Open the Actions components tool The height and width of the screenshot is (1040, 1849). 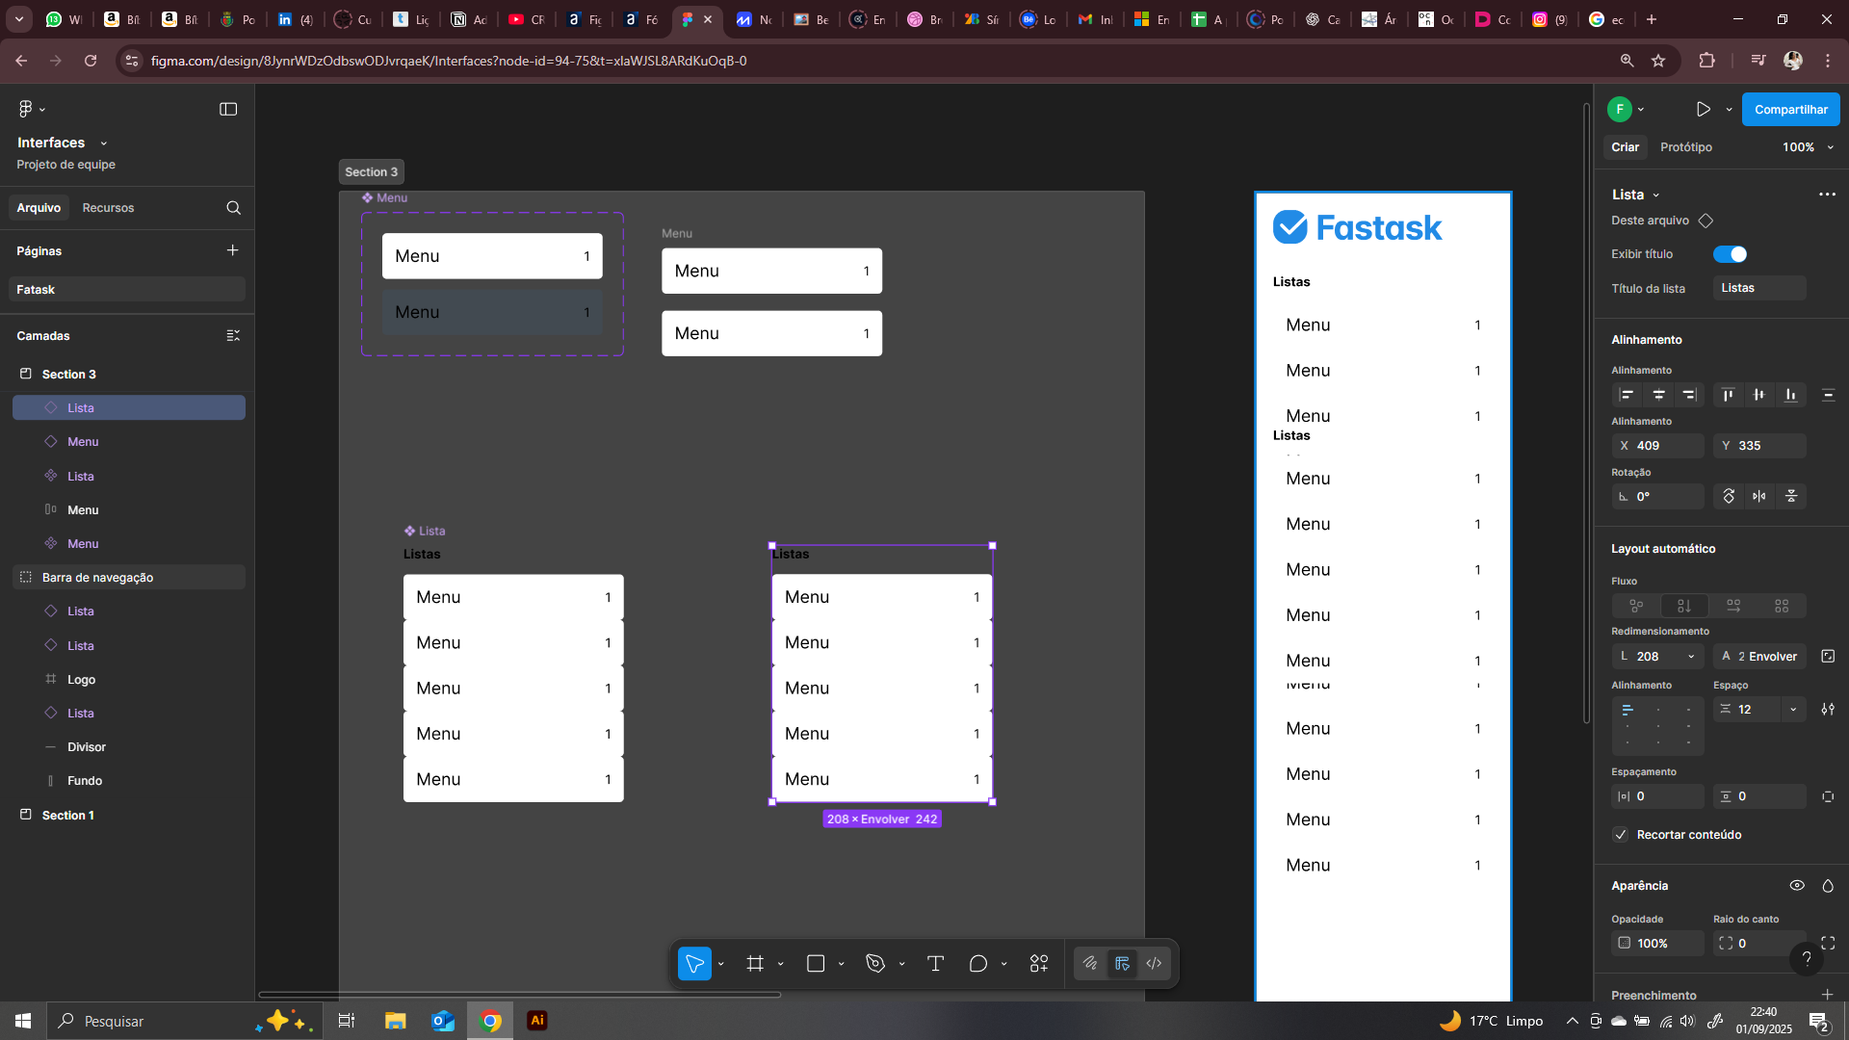(x=1039, y=963)
